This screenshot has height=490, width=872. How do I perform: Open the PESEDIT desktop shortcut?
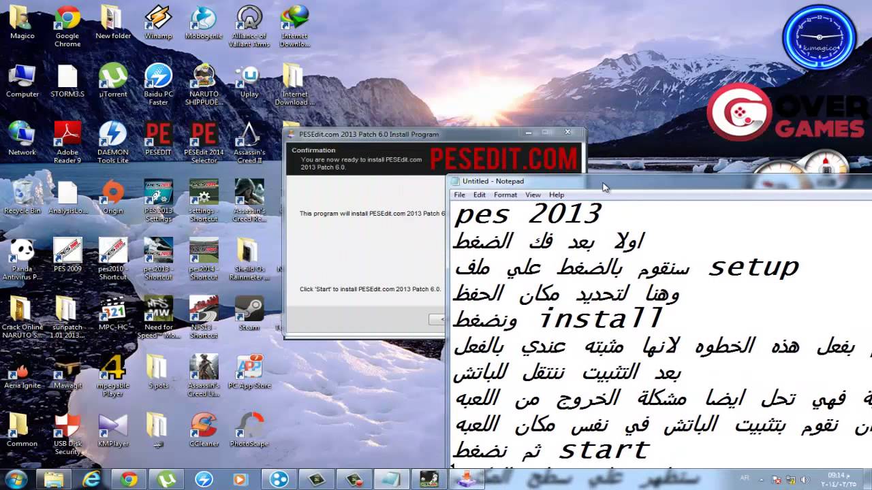[158, 139]
